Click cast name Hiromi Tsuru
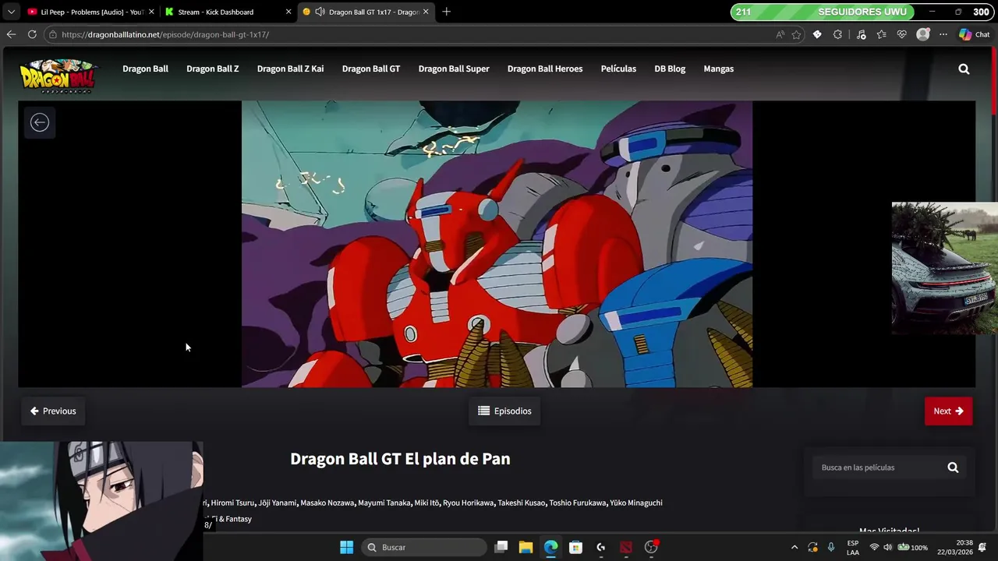 232,503
